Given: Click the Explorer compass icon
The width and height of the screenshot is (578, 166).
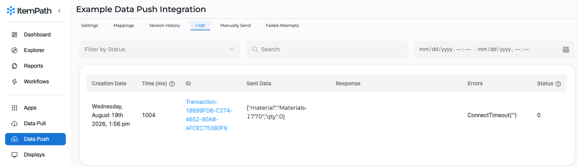Looking at the screenshot, I should (14, 50).
